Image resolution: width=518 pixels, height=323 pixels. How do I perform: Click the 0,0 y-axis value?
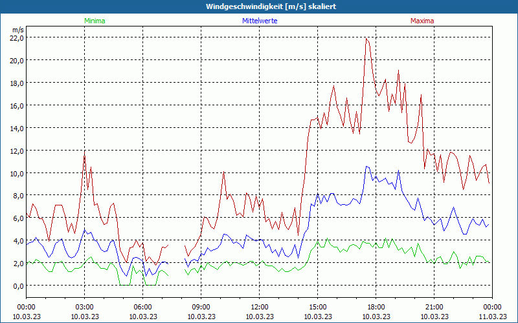[18, 286]
